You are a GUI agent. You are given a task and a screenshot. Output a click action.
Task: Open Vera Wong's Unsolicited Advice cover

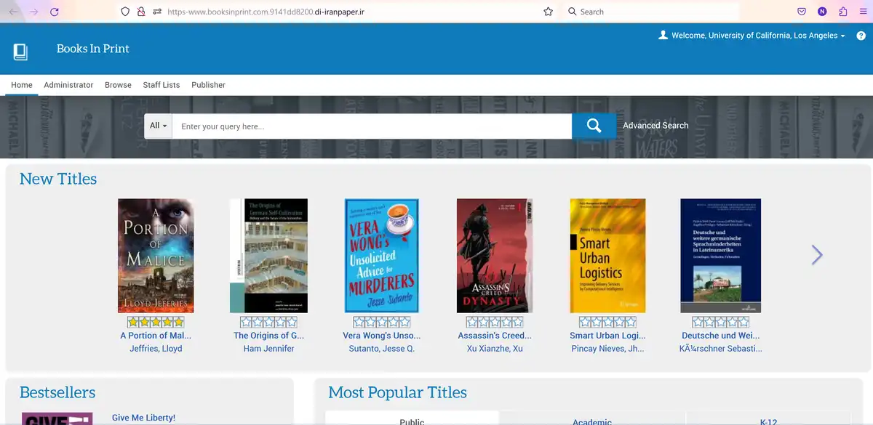point(382,256)
